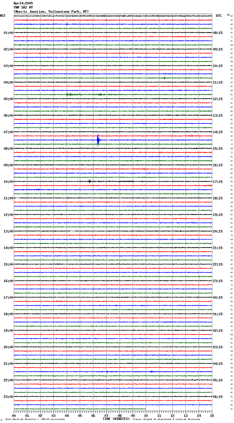
Task: Click the small green spike on 03:45 trace
Action: point(164,77)
